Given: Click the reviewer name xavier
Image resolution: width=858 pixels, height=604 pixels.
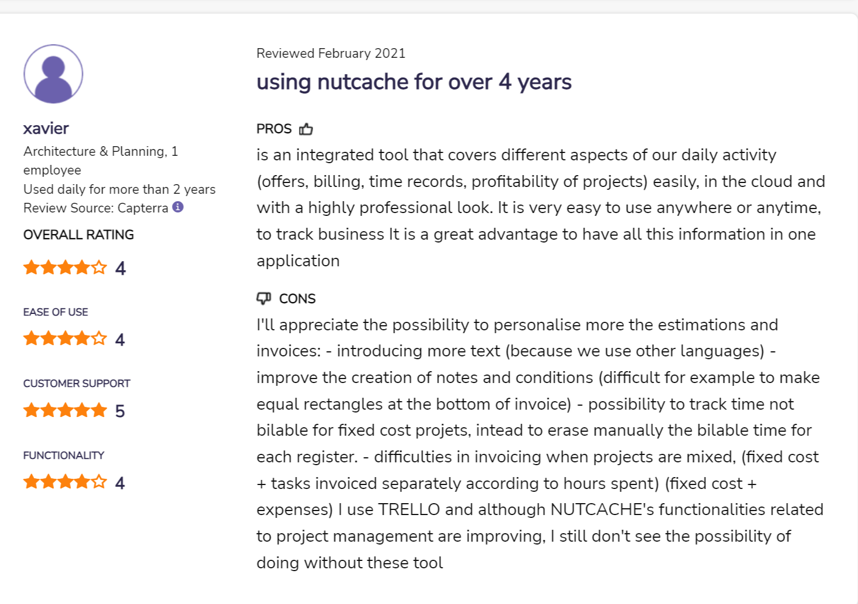Looking at the screenshot, I should 46,129.
